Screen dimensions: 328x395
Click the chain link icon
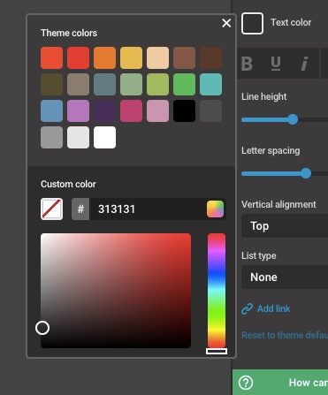point(247,308)
